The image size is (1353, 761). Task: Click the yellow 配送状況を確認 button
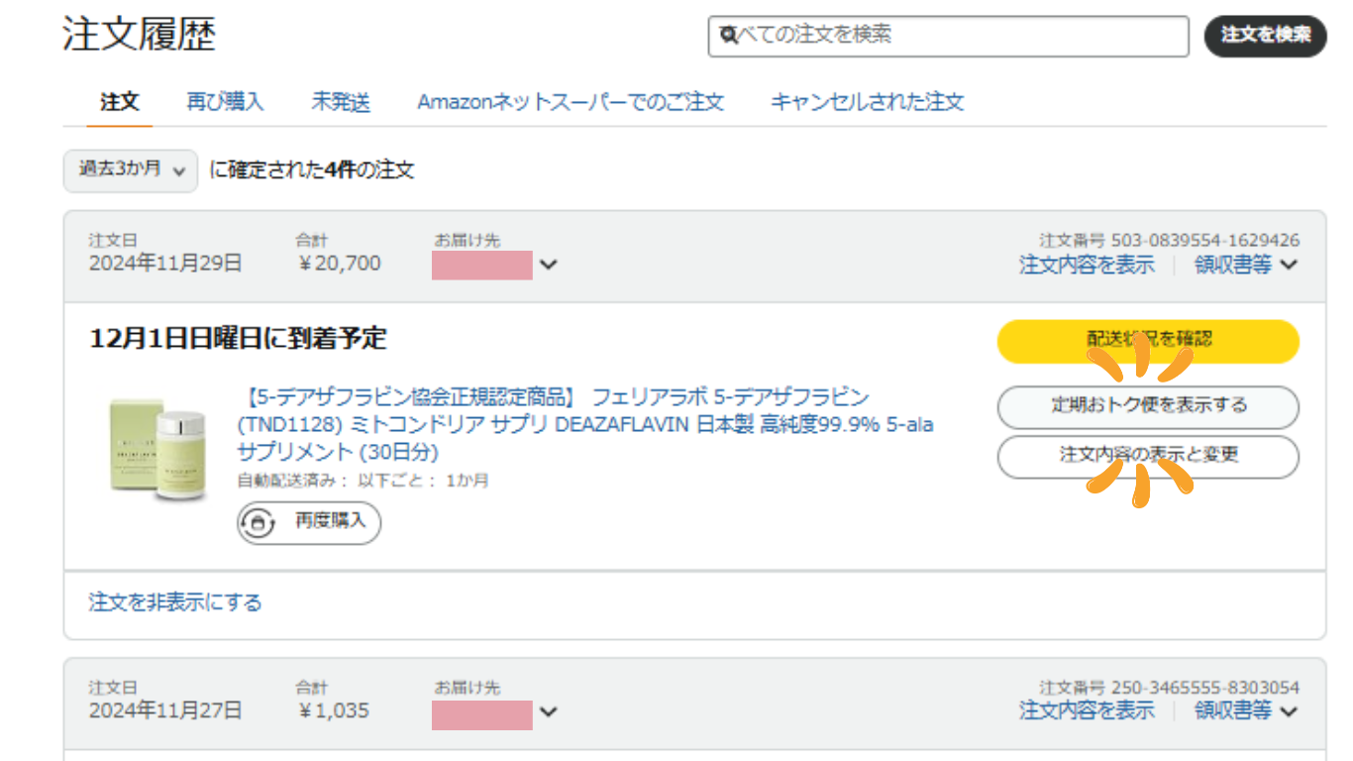[1148, 341]
